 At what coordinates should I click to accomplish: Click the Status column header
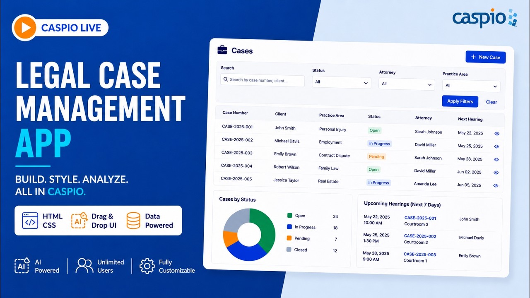[374, 116]
